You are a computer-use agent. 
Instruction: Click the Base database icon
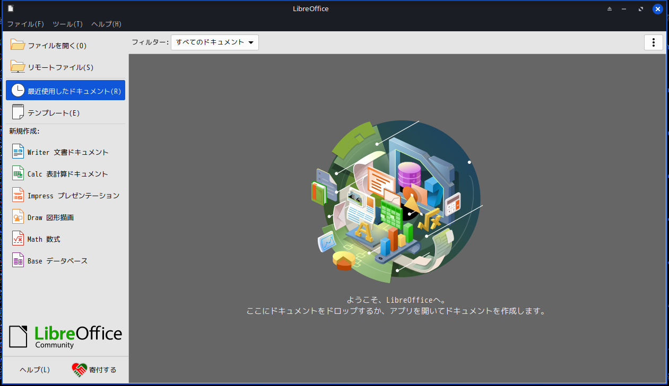point(18,260)
